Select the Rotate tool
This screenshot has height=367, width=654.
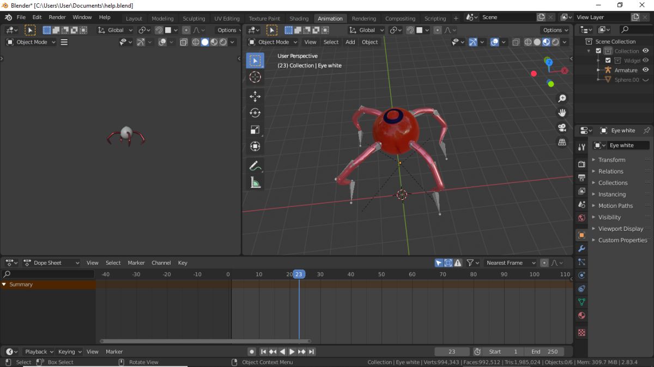(x=255, y=113)
